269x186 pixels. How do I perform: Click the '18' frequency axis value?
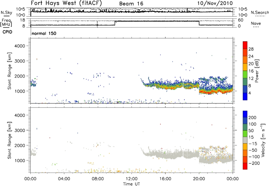point(23,20)
